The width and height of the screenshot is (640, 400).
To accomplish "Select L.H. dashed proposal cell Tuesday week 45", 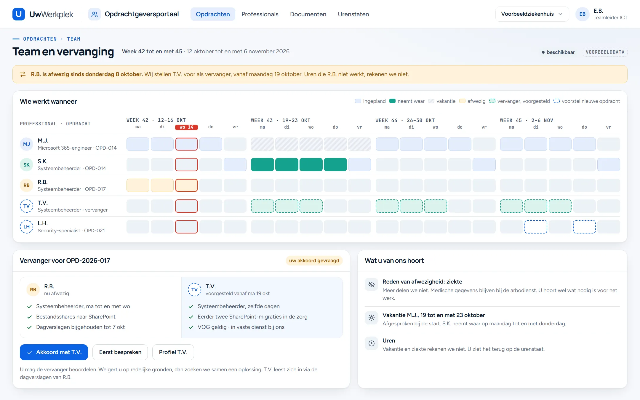I will coord(536,227).
